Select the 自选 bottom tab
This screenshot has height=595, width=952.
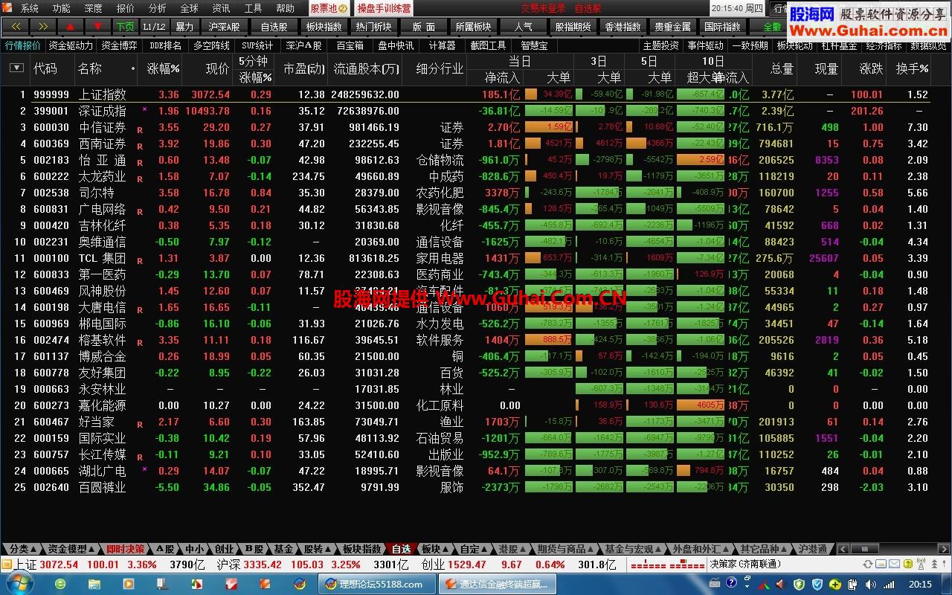(x=401, y=549)
